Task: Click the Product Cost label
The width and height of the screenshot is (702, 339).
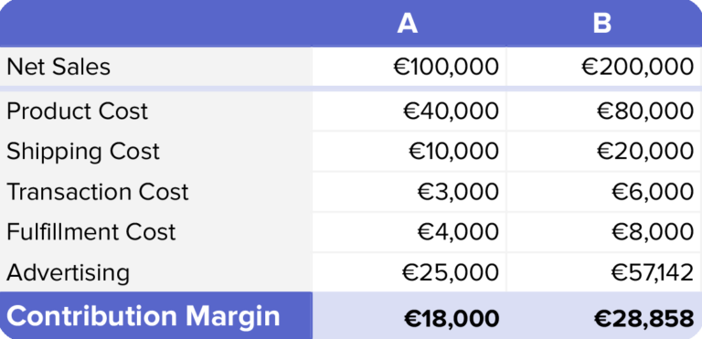Action: click(x=77, y=111)
